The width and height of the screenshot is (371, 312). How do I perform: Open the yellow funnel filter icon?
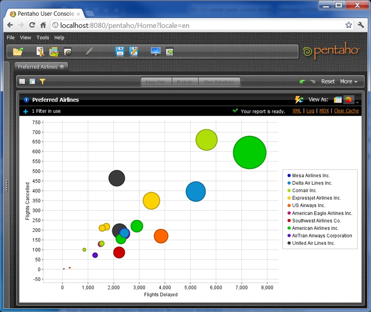42,81
